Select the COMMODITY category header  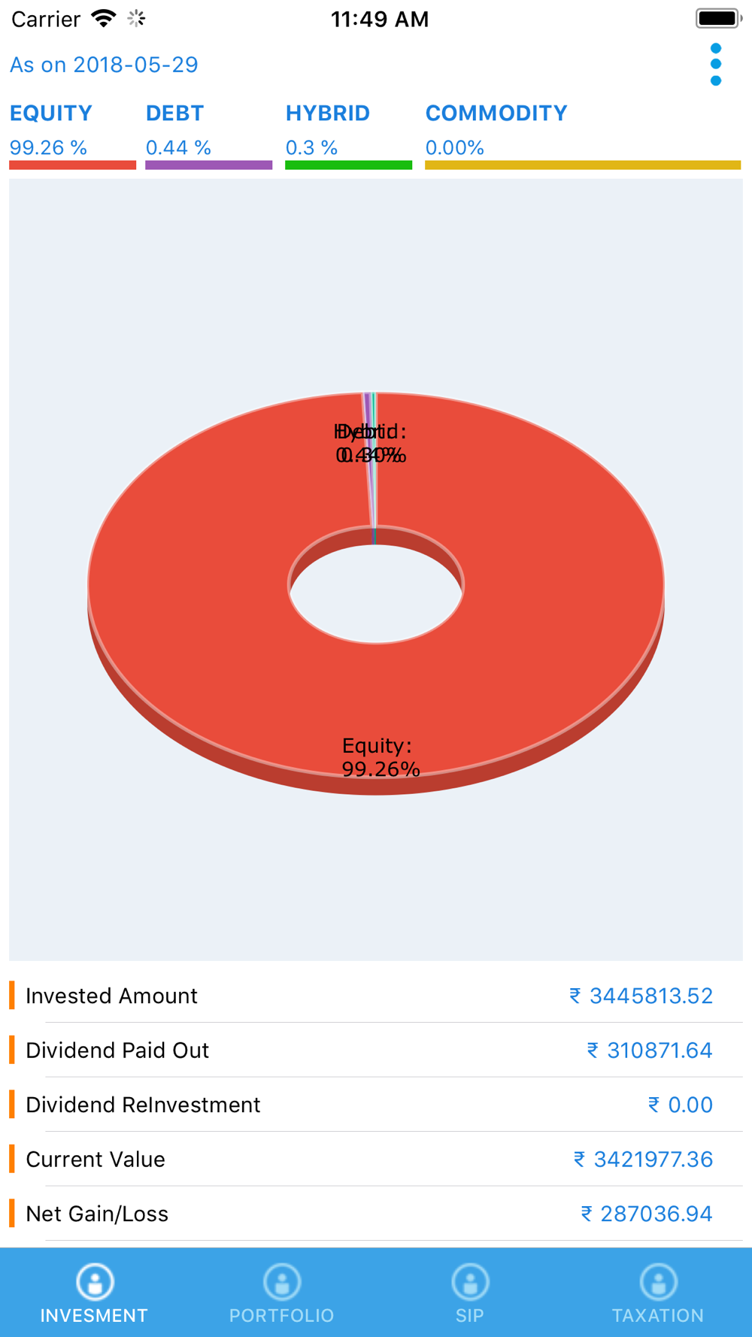coord(496,114)
